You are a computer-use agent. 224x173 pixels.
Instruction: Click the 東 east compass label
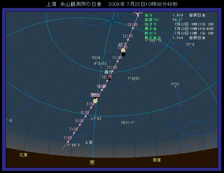pos(92,162)
